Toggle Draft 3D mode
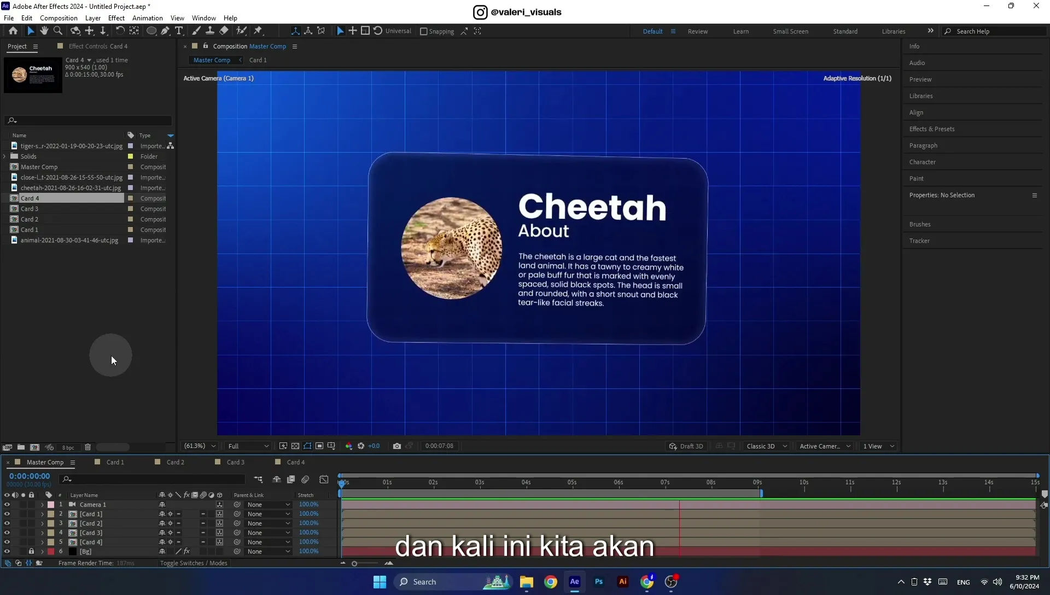Image resolution: width=1050 pixels, height=595 pixels. [686, 446]
